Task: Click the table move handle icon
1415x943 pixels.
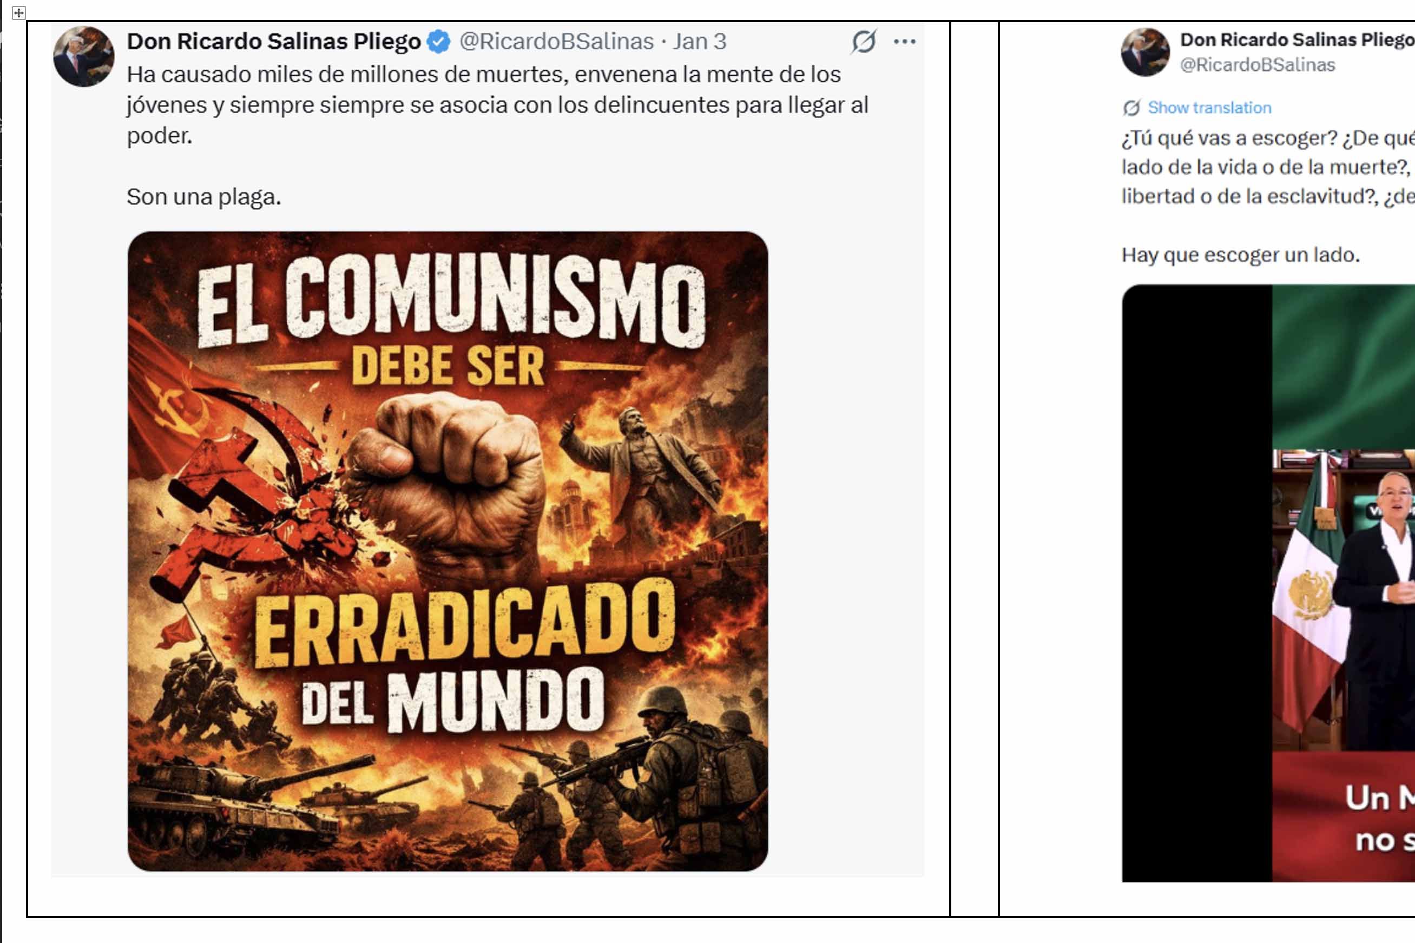Action: tap(18, 12)
